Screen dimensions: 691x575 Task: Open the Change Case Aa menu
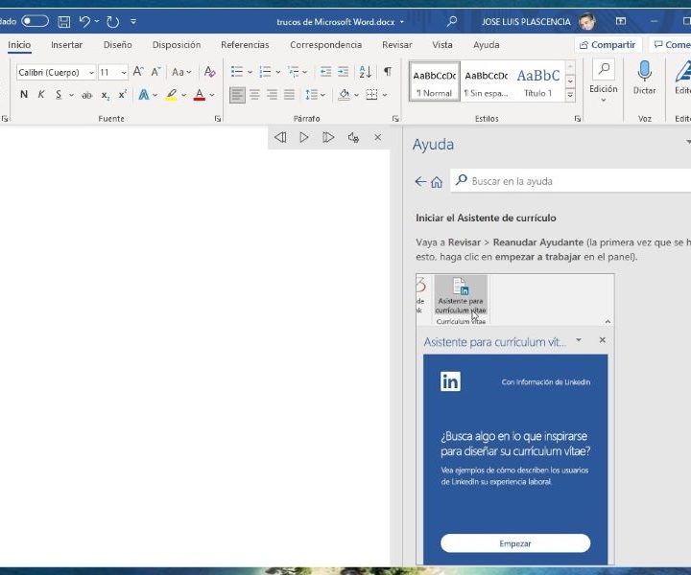point(181,72)
